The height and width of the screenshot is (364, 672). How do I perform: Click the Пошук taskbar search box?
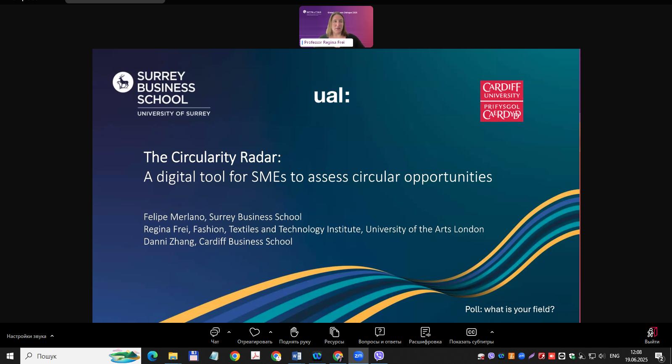[81, 356]
